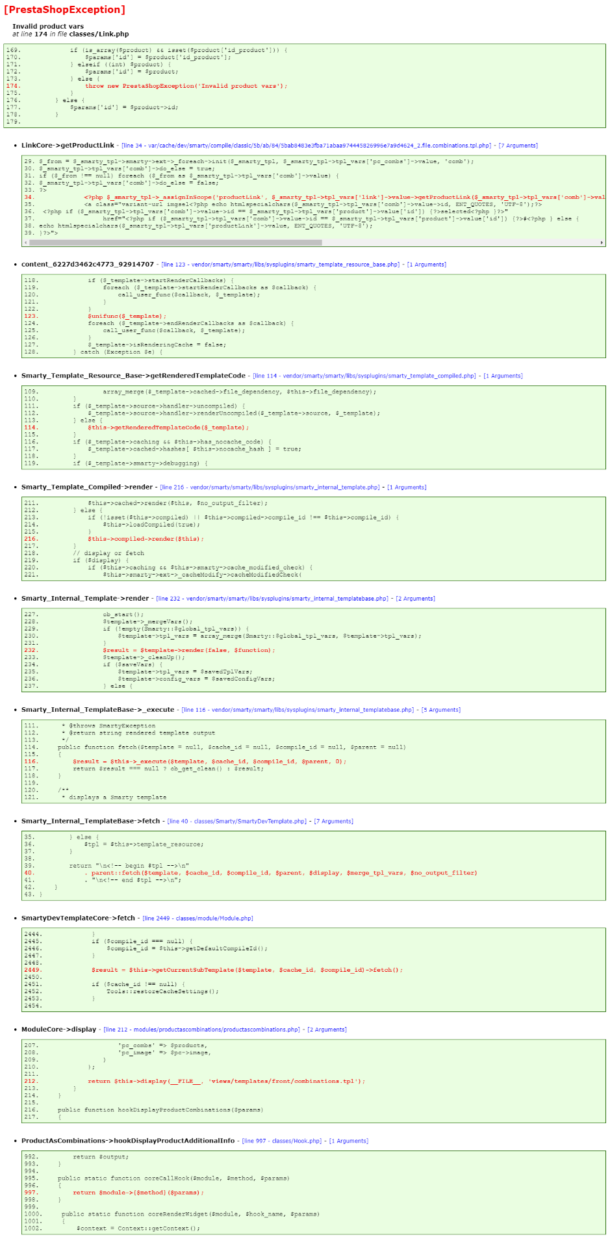This screenshot has height=1248, width=610.
Task: Show the 7 Arguments of LinkCore->getProductLink
Action: pyautogui.click(x=518, y=146)
